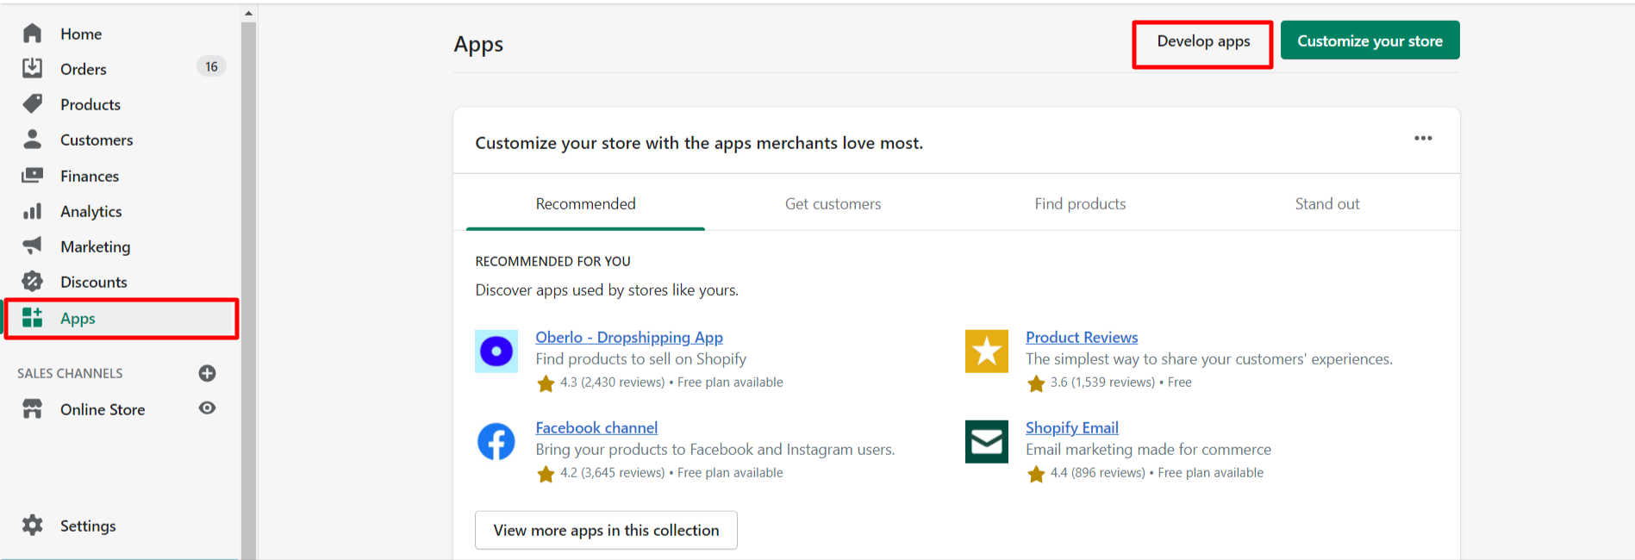1635x560 pixels.
Task: Click Product Reviews' 3.6 (1,539 reviews) rating
Action: 1102,383
